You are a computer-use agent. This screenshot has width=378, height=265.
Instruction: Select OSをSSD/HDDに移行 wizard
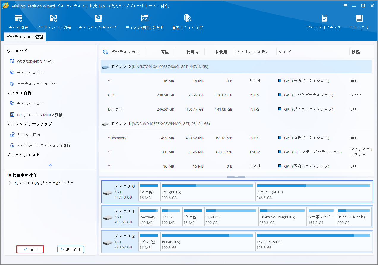tap(32, 61)
